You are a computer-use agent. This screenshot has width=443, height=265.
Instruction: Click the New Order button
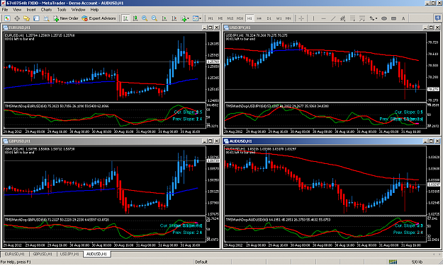click(x=65, y=18)
